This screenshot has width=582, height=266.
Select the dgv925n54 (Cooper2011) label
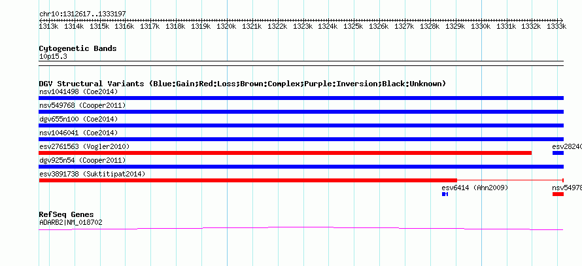pyautogui.click(x=82, y=160)
